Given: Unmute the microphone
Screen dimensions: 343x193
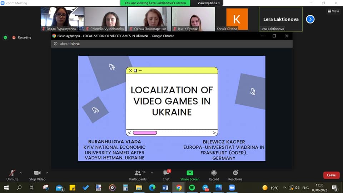Looking at the screenshot, I should coord(13,173).
